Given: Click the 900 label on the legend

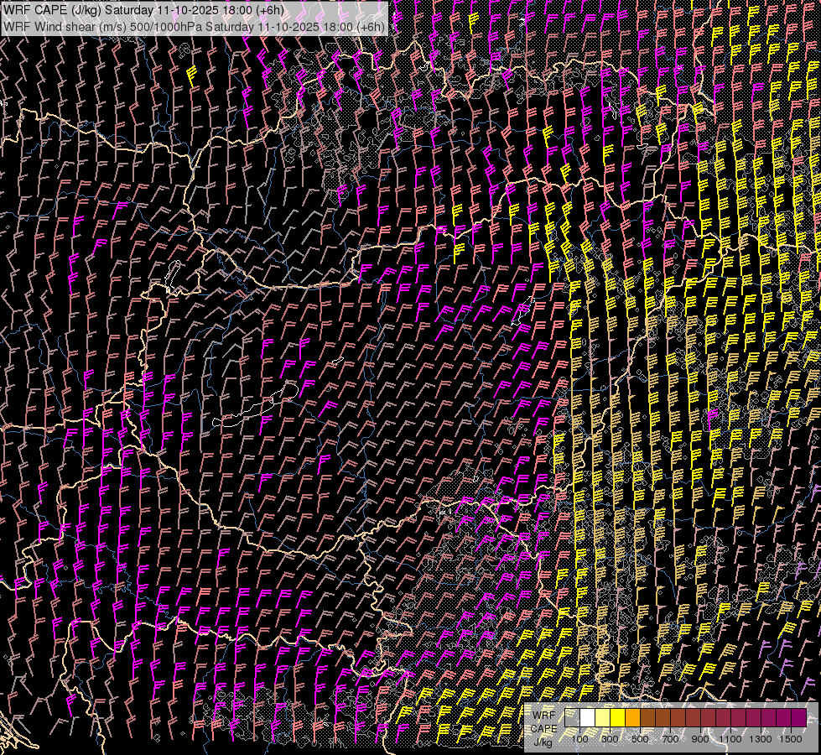Looking at the screenshot, I should click(700, 739).
